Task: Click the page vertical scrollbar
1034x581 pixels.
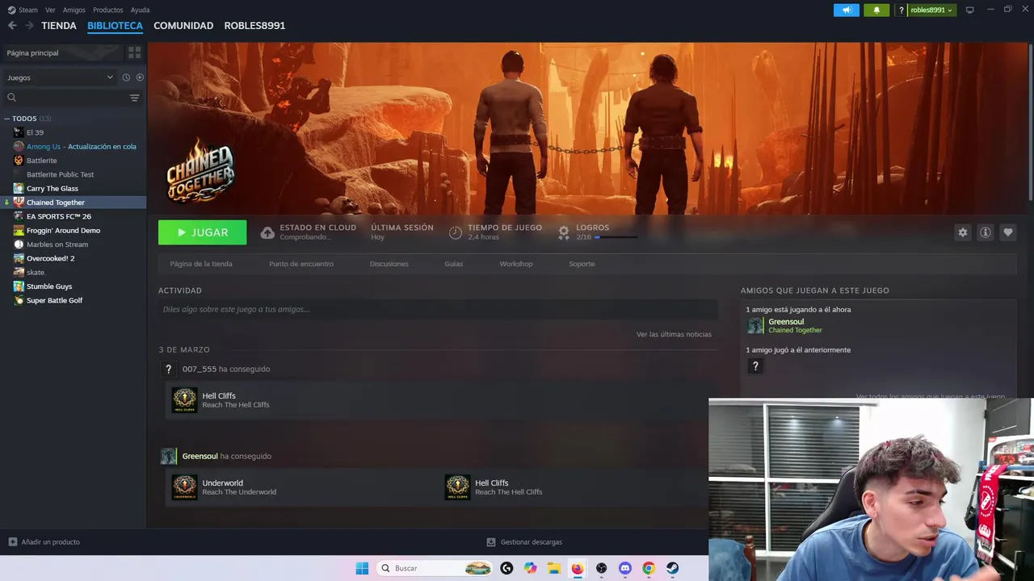Action: (x=1030, y=121)
